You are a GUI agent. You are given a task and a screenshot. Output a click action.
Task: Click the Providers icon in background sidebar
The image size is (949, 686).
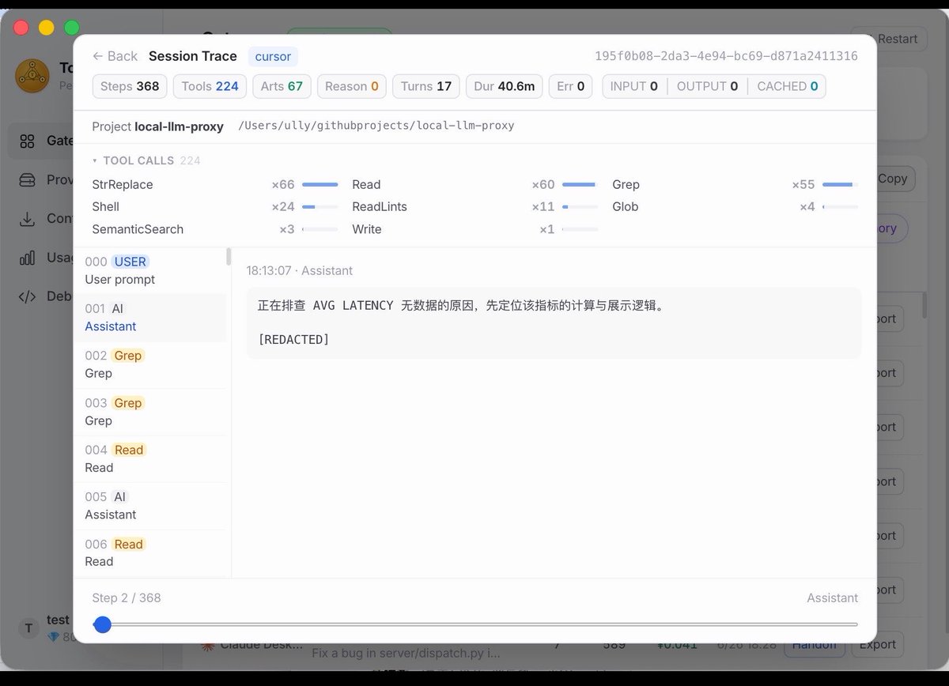[x=28, y=179]
